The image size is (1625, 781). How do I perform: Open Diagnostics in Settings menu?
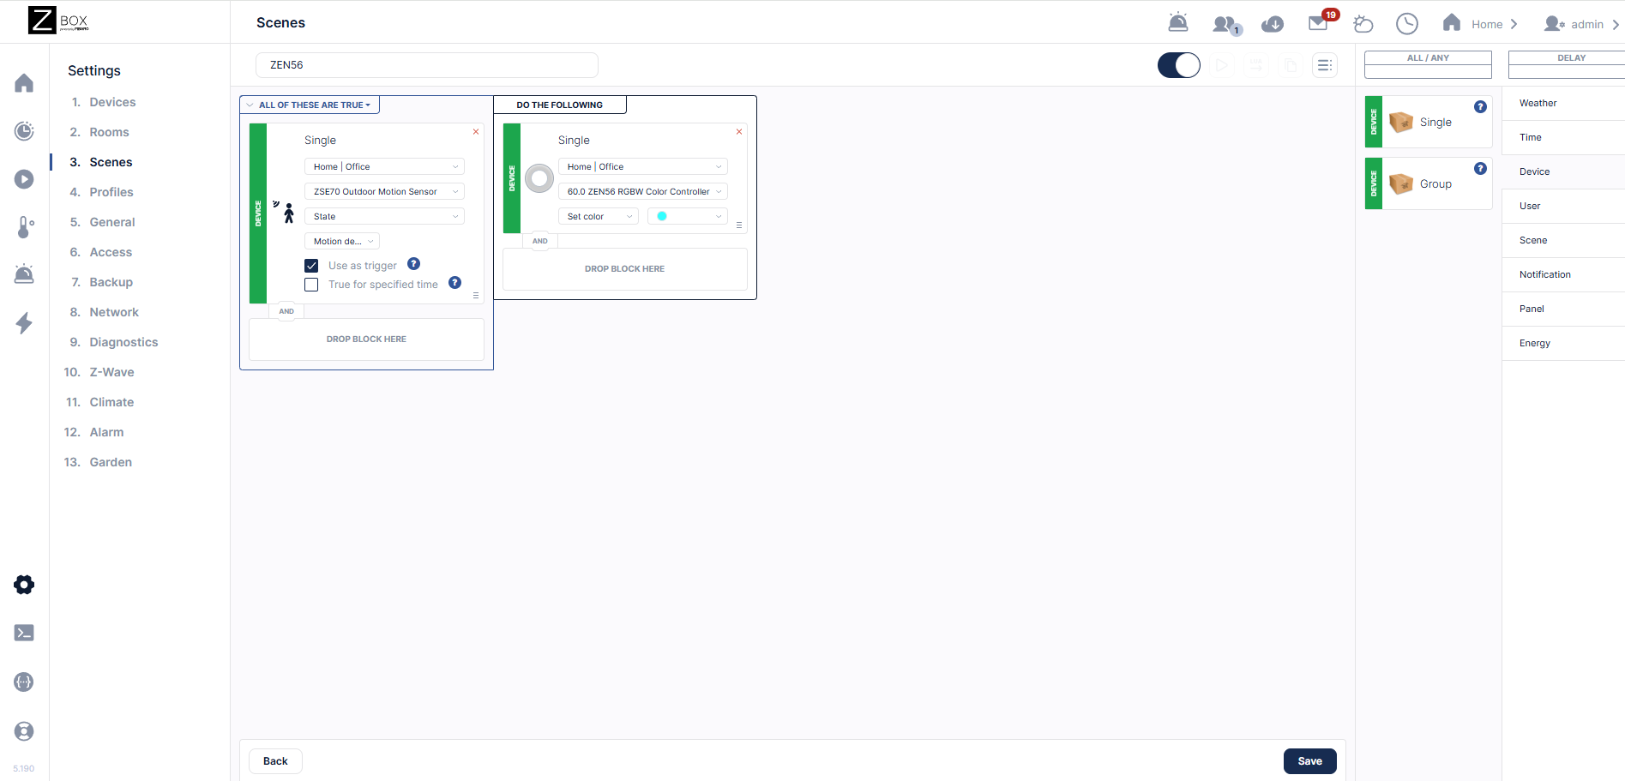click(x=123, y=342)
